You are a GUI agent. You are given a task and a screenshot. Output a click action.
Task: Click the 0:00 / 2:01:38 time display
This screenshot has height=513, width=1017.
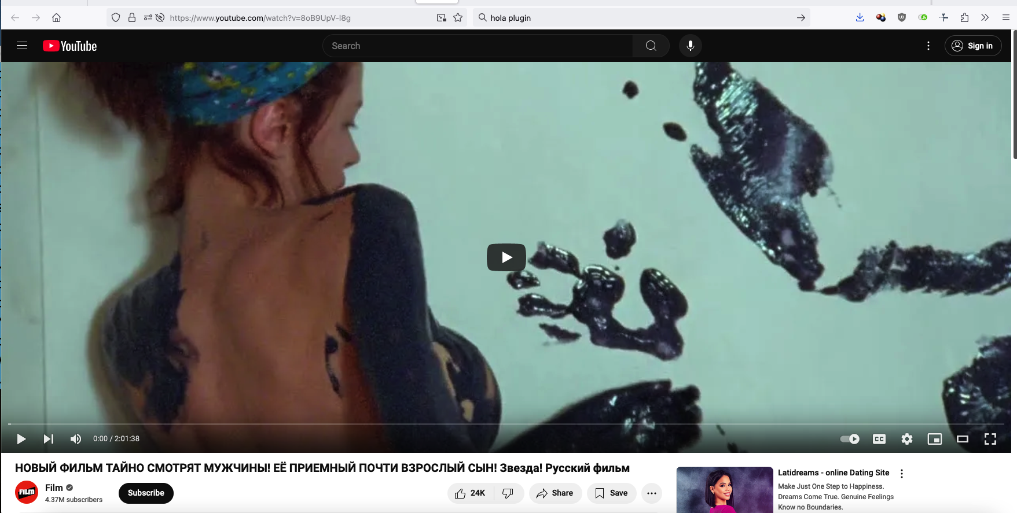tap(116, 439)
